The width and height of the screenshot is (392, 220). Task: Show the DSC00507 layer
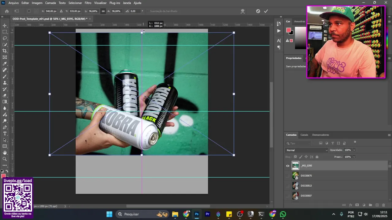point(288,196)
